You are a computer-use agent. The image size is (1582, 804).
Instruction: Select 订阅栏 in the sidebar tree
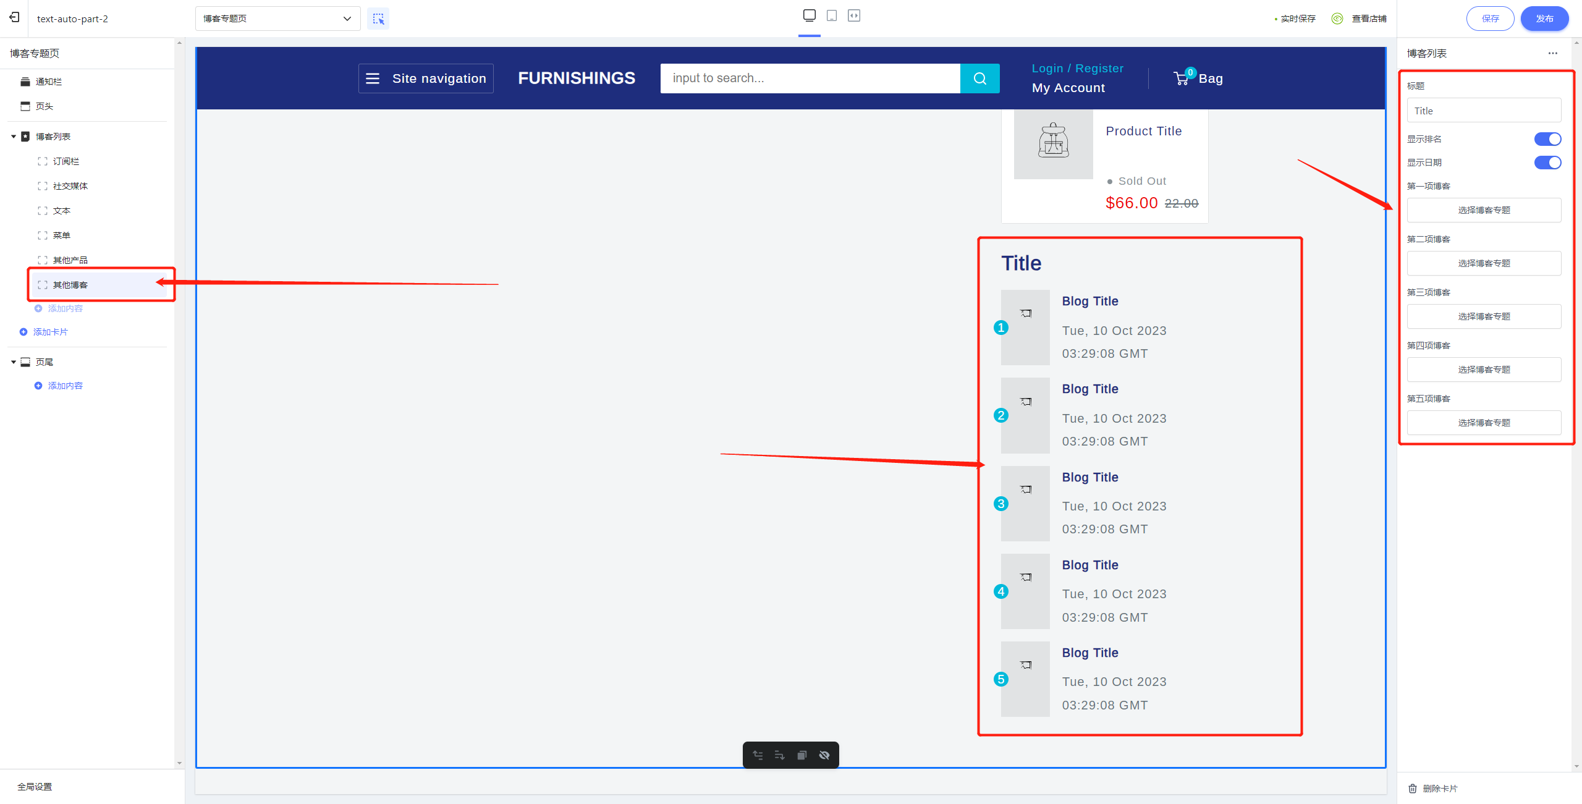click(66, 161)
